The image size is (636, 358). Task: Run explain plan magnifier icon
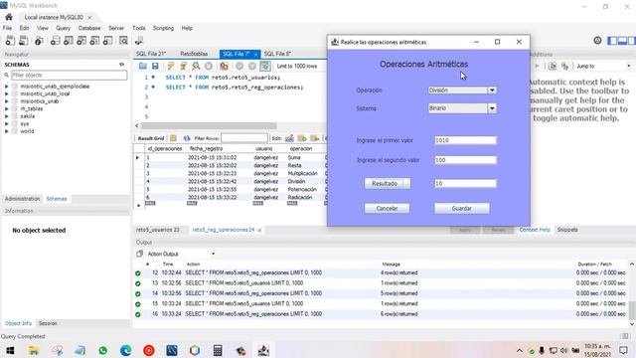pos(196,66)
